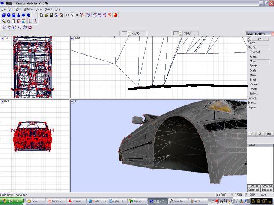Toggle the SEL mode button

pos(260,134)
